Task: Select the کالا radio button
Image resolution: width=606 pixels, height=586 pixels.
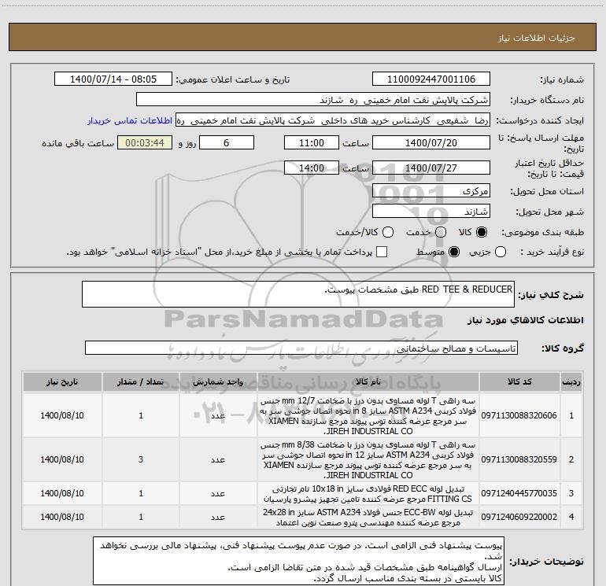Action: (x=482, y=232)
